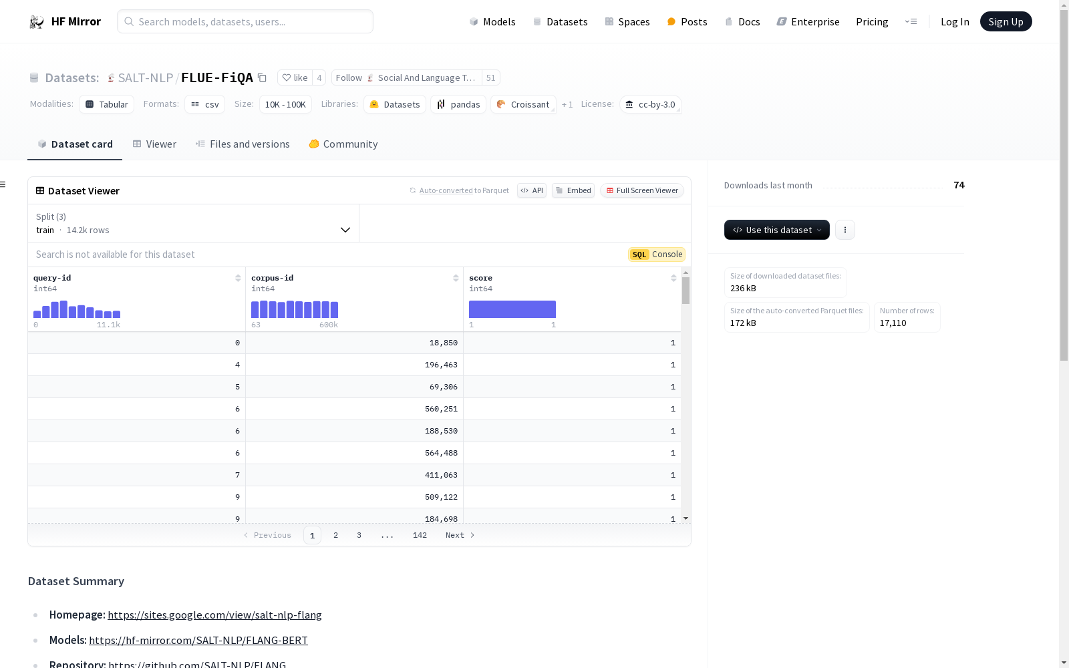This screenshot has width=1069, height=668.
Task: Open the FLANG-BERT models link
Action: pos(198,640)
